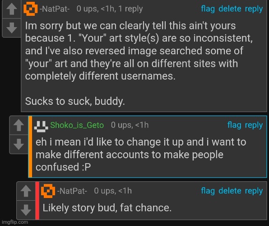The height and width of the screenshot is (226, 269).
Task: Reply to the 'Likely story bud' comment
Action: pyautogui.click(x=254, y=191)
